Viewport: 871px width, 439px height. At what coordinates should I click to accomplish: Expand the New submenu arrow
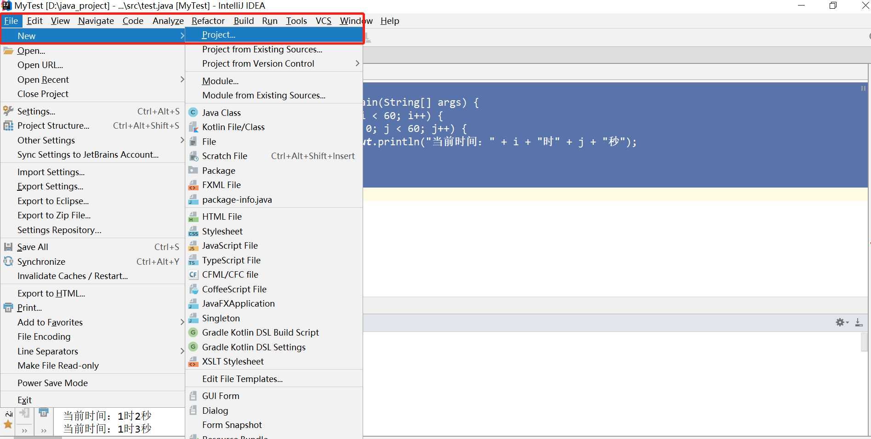pos(182,35)
